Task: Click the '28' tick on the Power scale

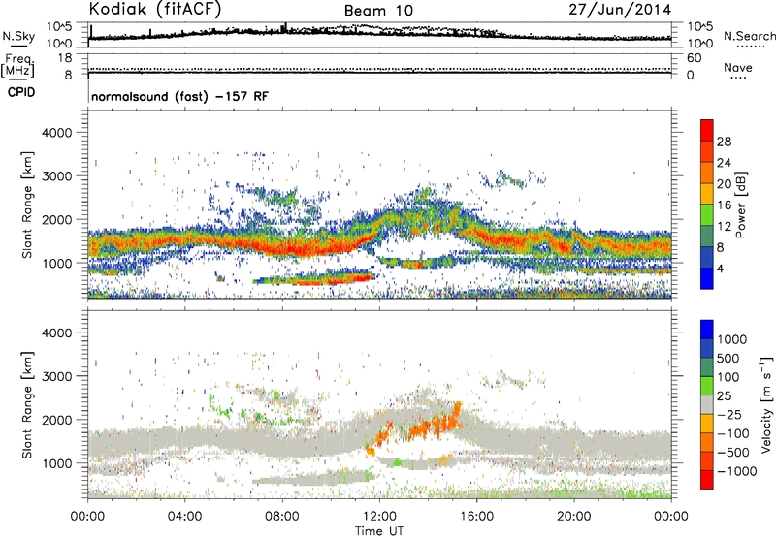Action: point(724,142)
